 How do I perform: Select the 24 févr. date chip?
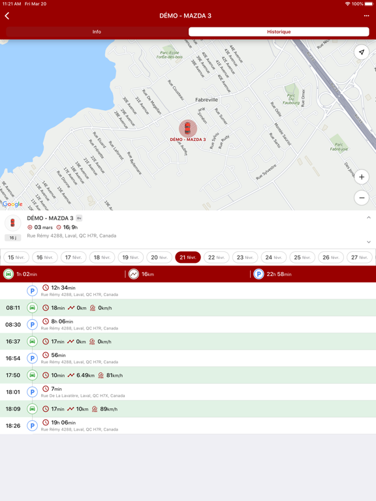click(x=274, y=257)
